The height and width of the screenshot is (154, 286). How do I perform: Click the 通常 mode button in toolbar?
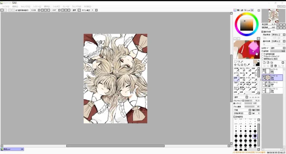point(74,10)
